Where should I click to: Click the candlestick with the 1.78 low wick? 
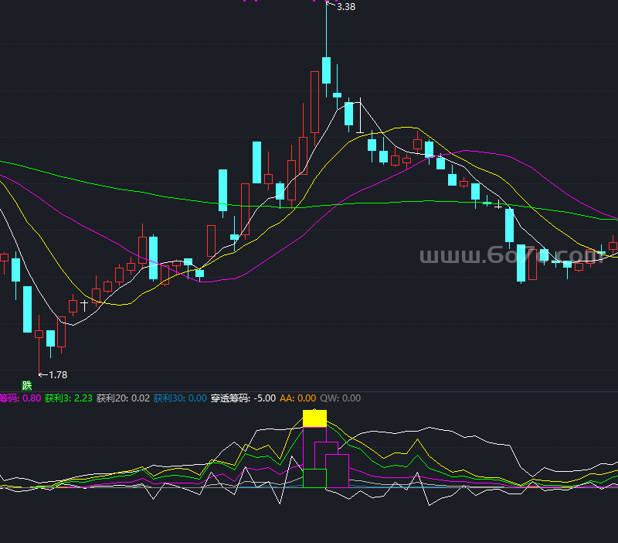[x=39, y=334]
